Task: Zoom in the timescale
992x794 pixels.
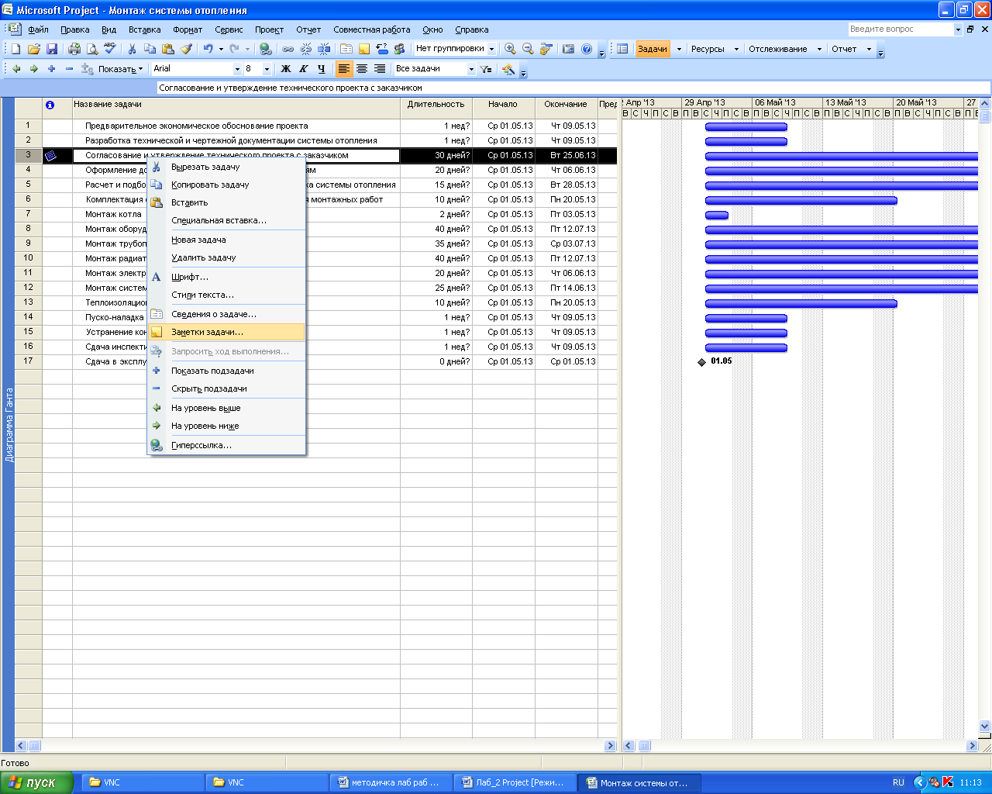Action: (x=510, y=49)
